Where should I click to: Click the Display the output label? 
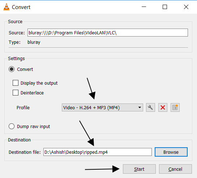[39, 83]
